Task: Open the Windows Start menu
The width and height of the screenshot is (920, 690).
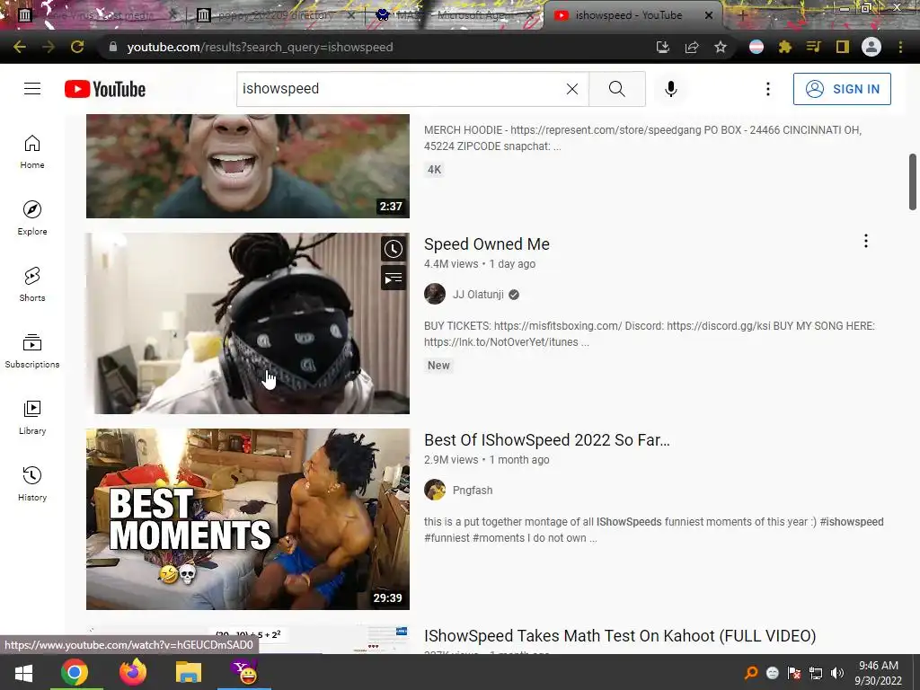Action: pyautogui.click(x=23, y=672)
